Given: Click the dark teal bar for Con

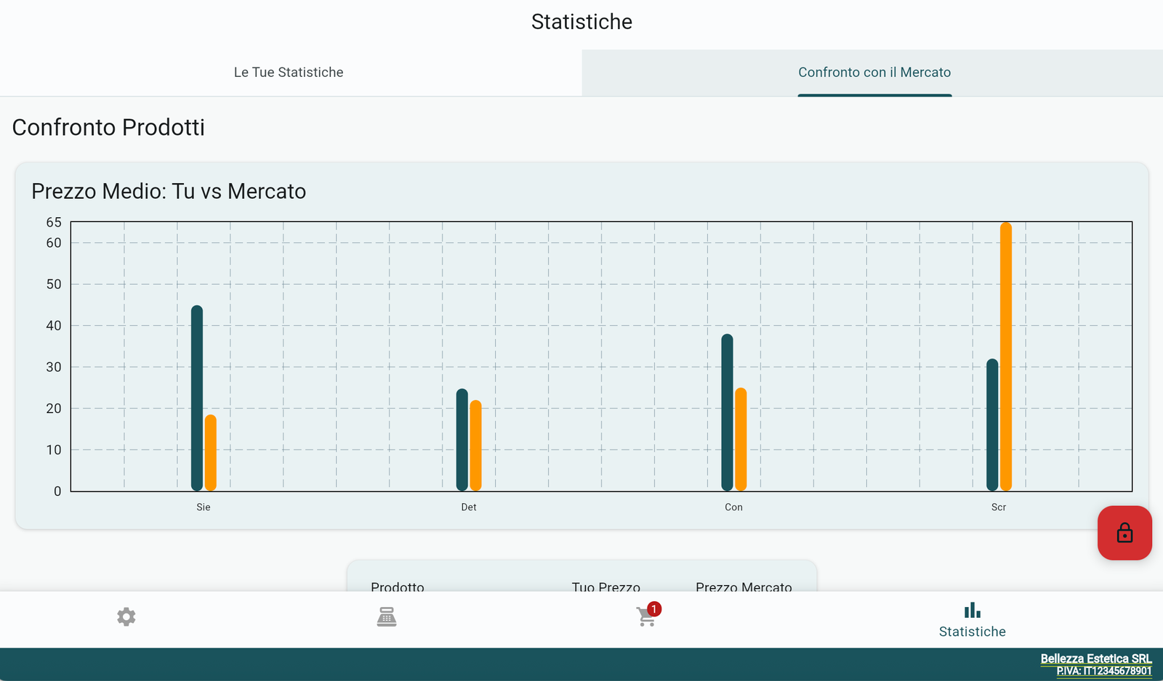Looking at the screenshot, I should (x=727, y=412).
